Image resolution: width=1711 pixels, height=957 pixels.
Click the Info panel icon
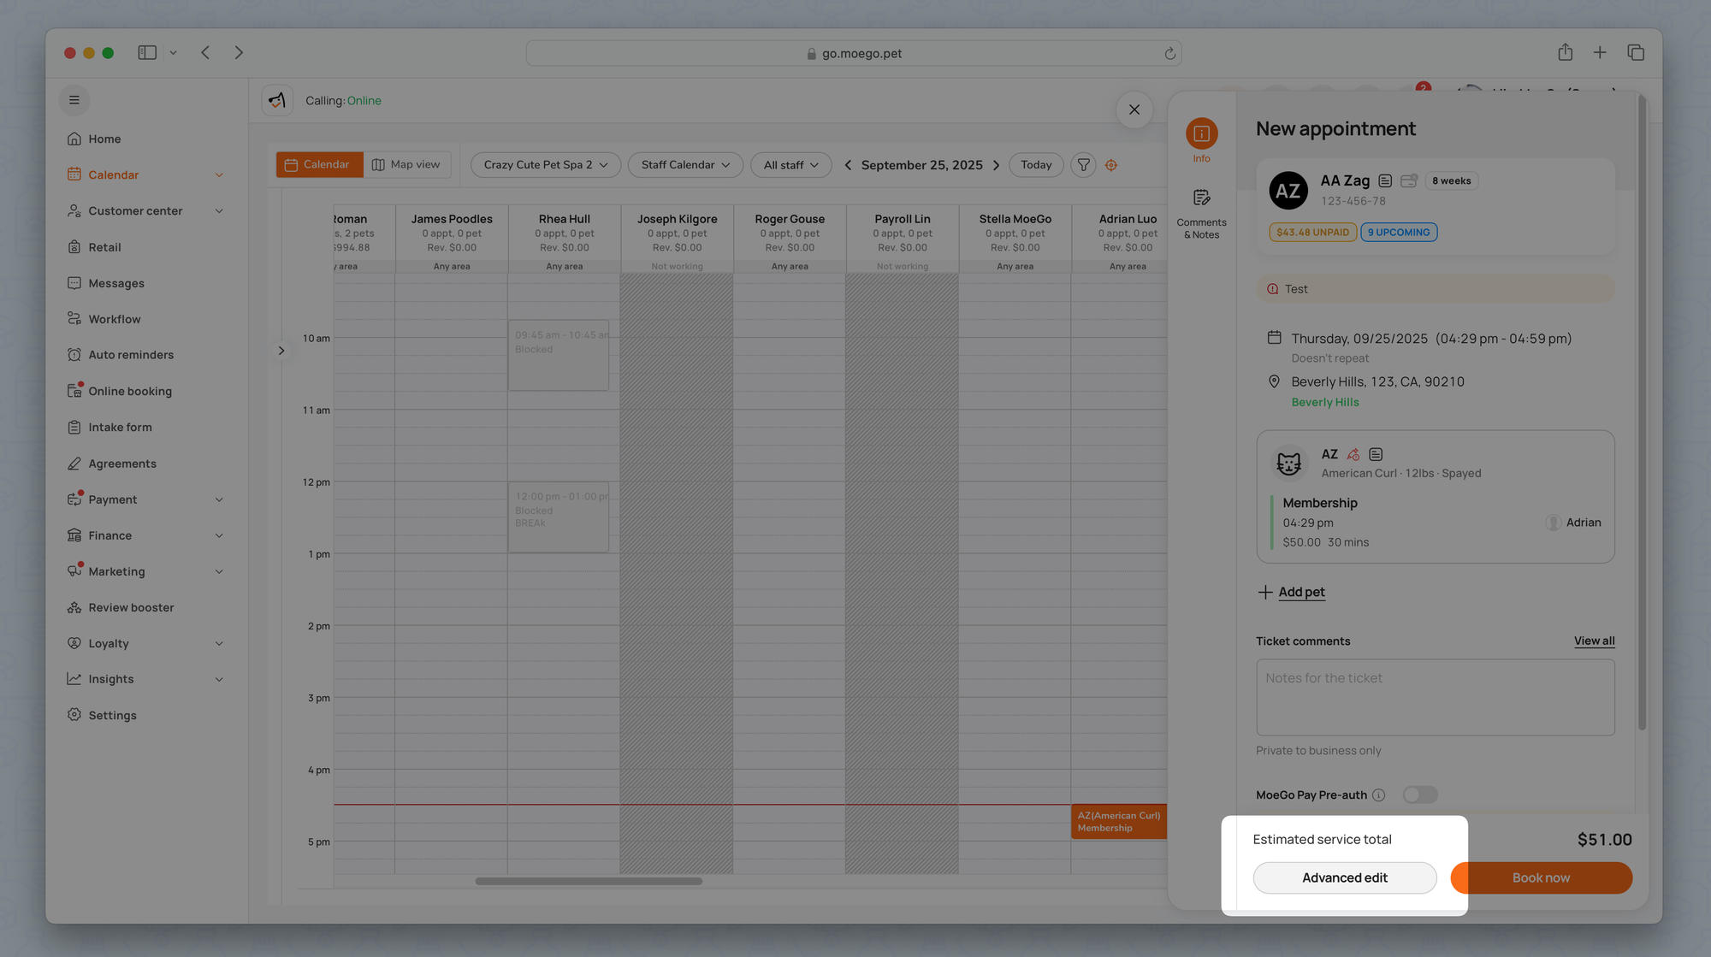click(1201, 134)
